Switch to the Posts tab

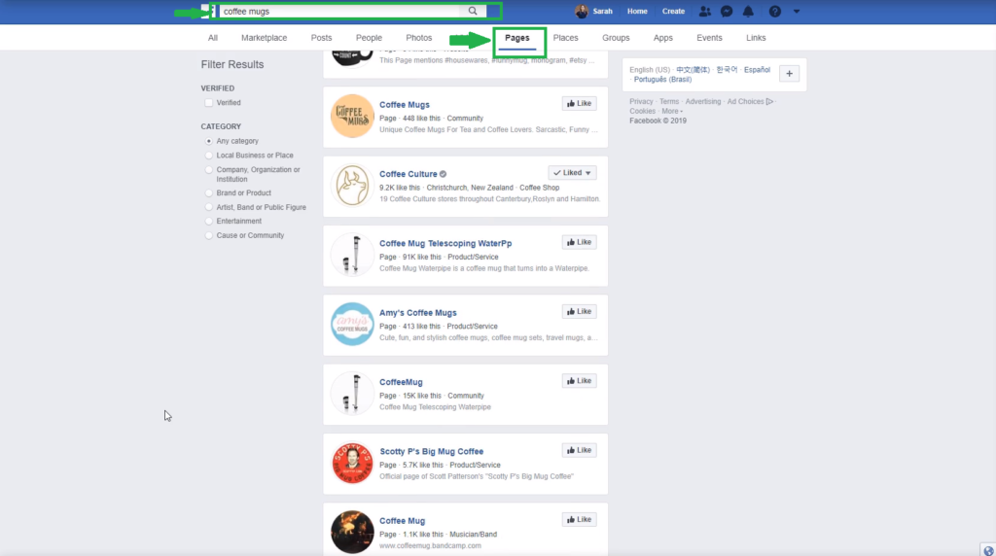321,38
